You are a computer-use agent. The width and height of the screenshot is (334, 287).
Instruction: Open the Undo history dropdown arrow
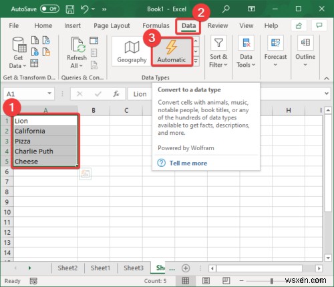coord(94,9)
